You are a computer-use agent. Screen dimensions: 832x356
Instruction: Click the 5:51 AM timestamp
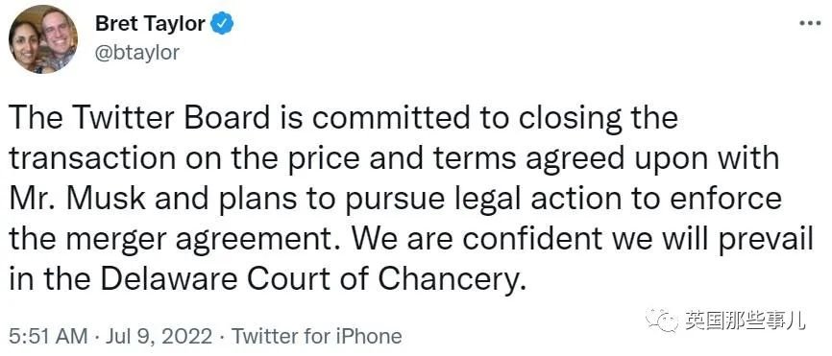[48, 337]
